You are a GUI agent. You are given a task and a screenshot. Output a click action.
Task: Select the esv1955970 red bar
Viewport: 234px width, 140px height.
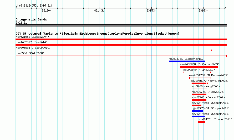pyautogui.click(x=199, y=83)
